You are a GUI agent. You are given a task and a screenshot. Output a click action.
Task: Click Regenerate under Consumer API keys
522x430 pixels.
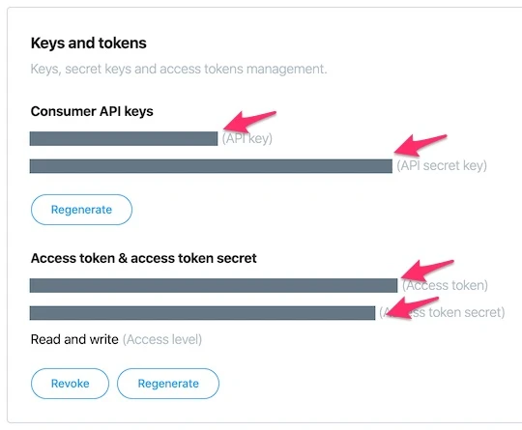(81, 210)
